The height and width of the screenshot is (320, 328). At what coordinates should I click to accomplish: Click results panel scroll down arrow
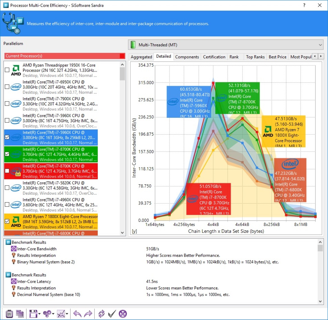coord(320,301)
